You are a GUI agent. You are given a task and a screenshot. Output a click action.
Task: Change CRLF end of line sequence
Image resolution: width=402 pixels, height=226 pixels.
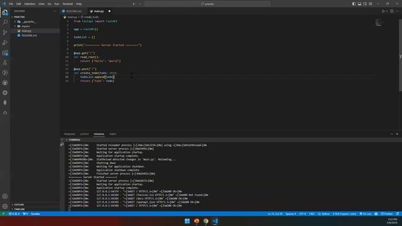click(312, 213)
